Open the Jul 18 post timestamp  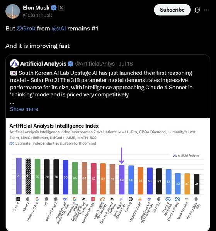coord(126,64)
